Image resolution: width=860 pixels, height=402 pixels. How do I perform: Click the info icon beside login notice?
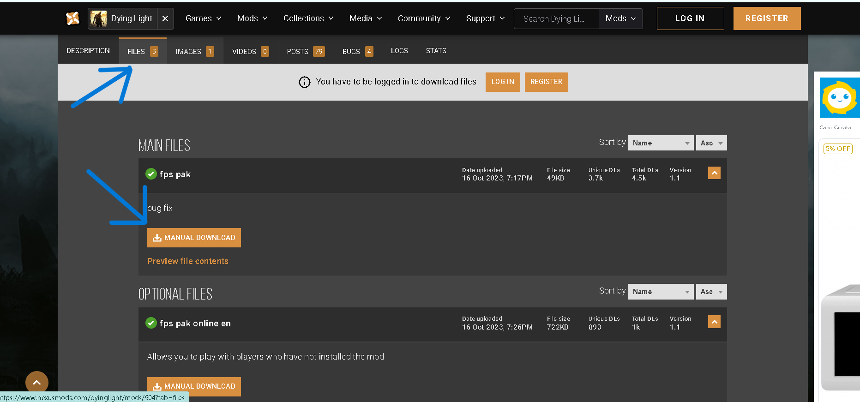point(305,82)
